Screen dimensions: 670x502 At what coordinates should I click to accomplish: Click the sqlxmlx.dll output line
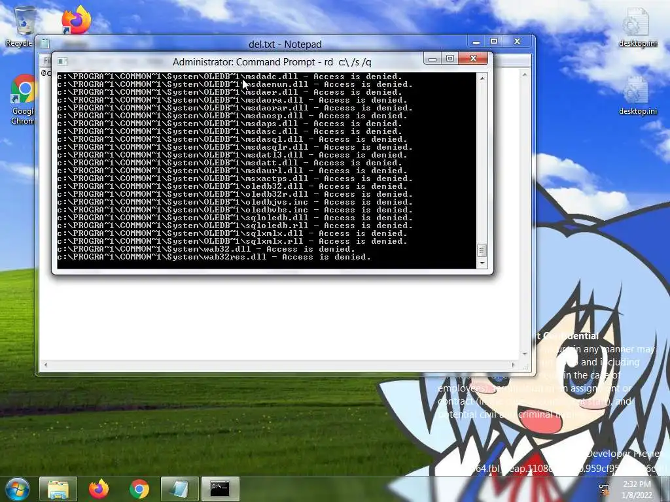(x=232, y=233)
